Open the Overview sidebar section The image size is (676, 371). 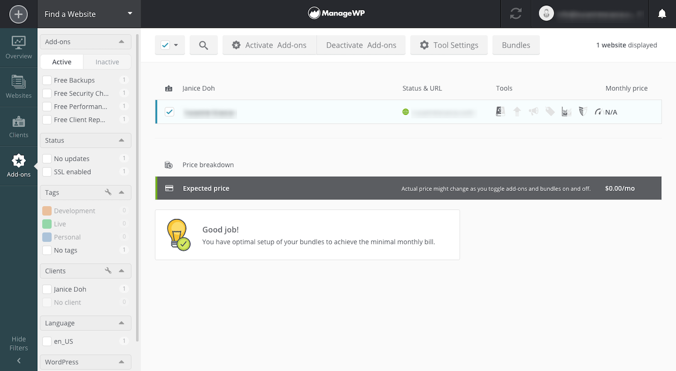coord(19,48)
